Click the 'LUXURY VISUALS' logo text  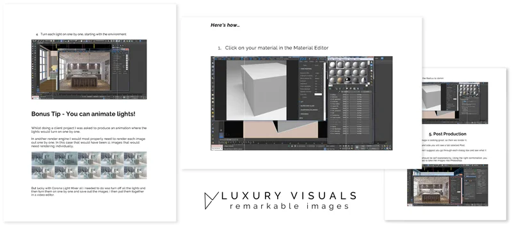[289, 196]
